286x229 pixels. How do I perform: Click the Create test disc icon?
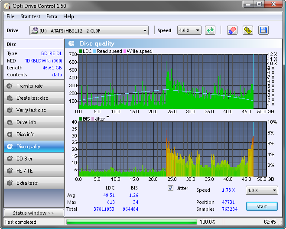[x=10, y=98]
